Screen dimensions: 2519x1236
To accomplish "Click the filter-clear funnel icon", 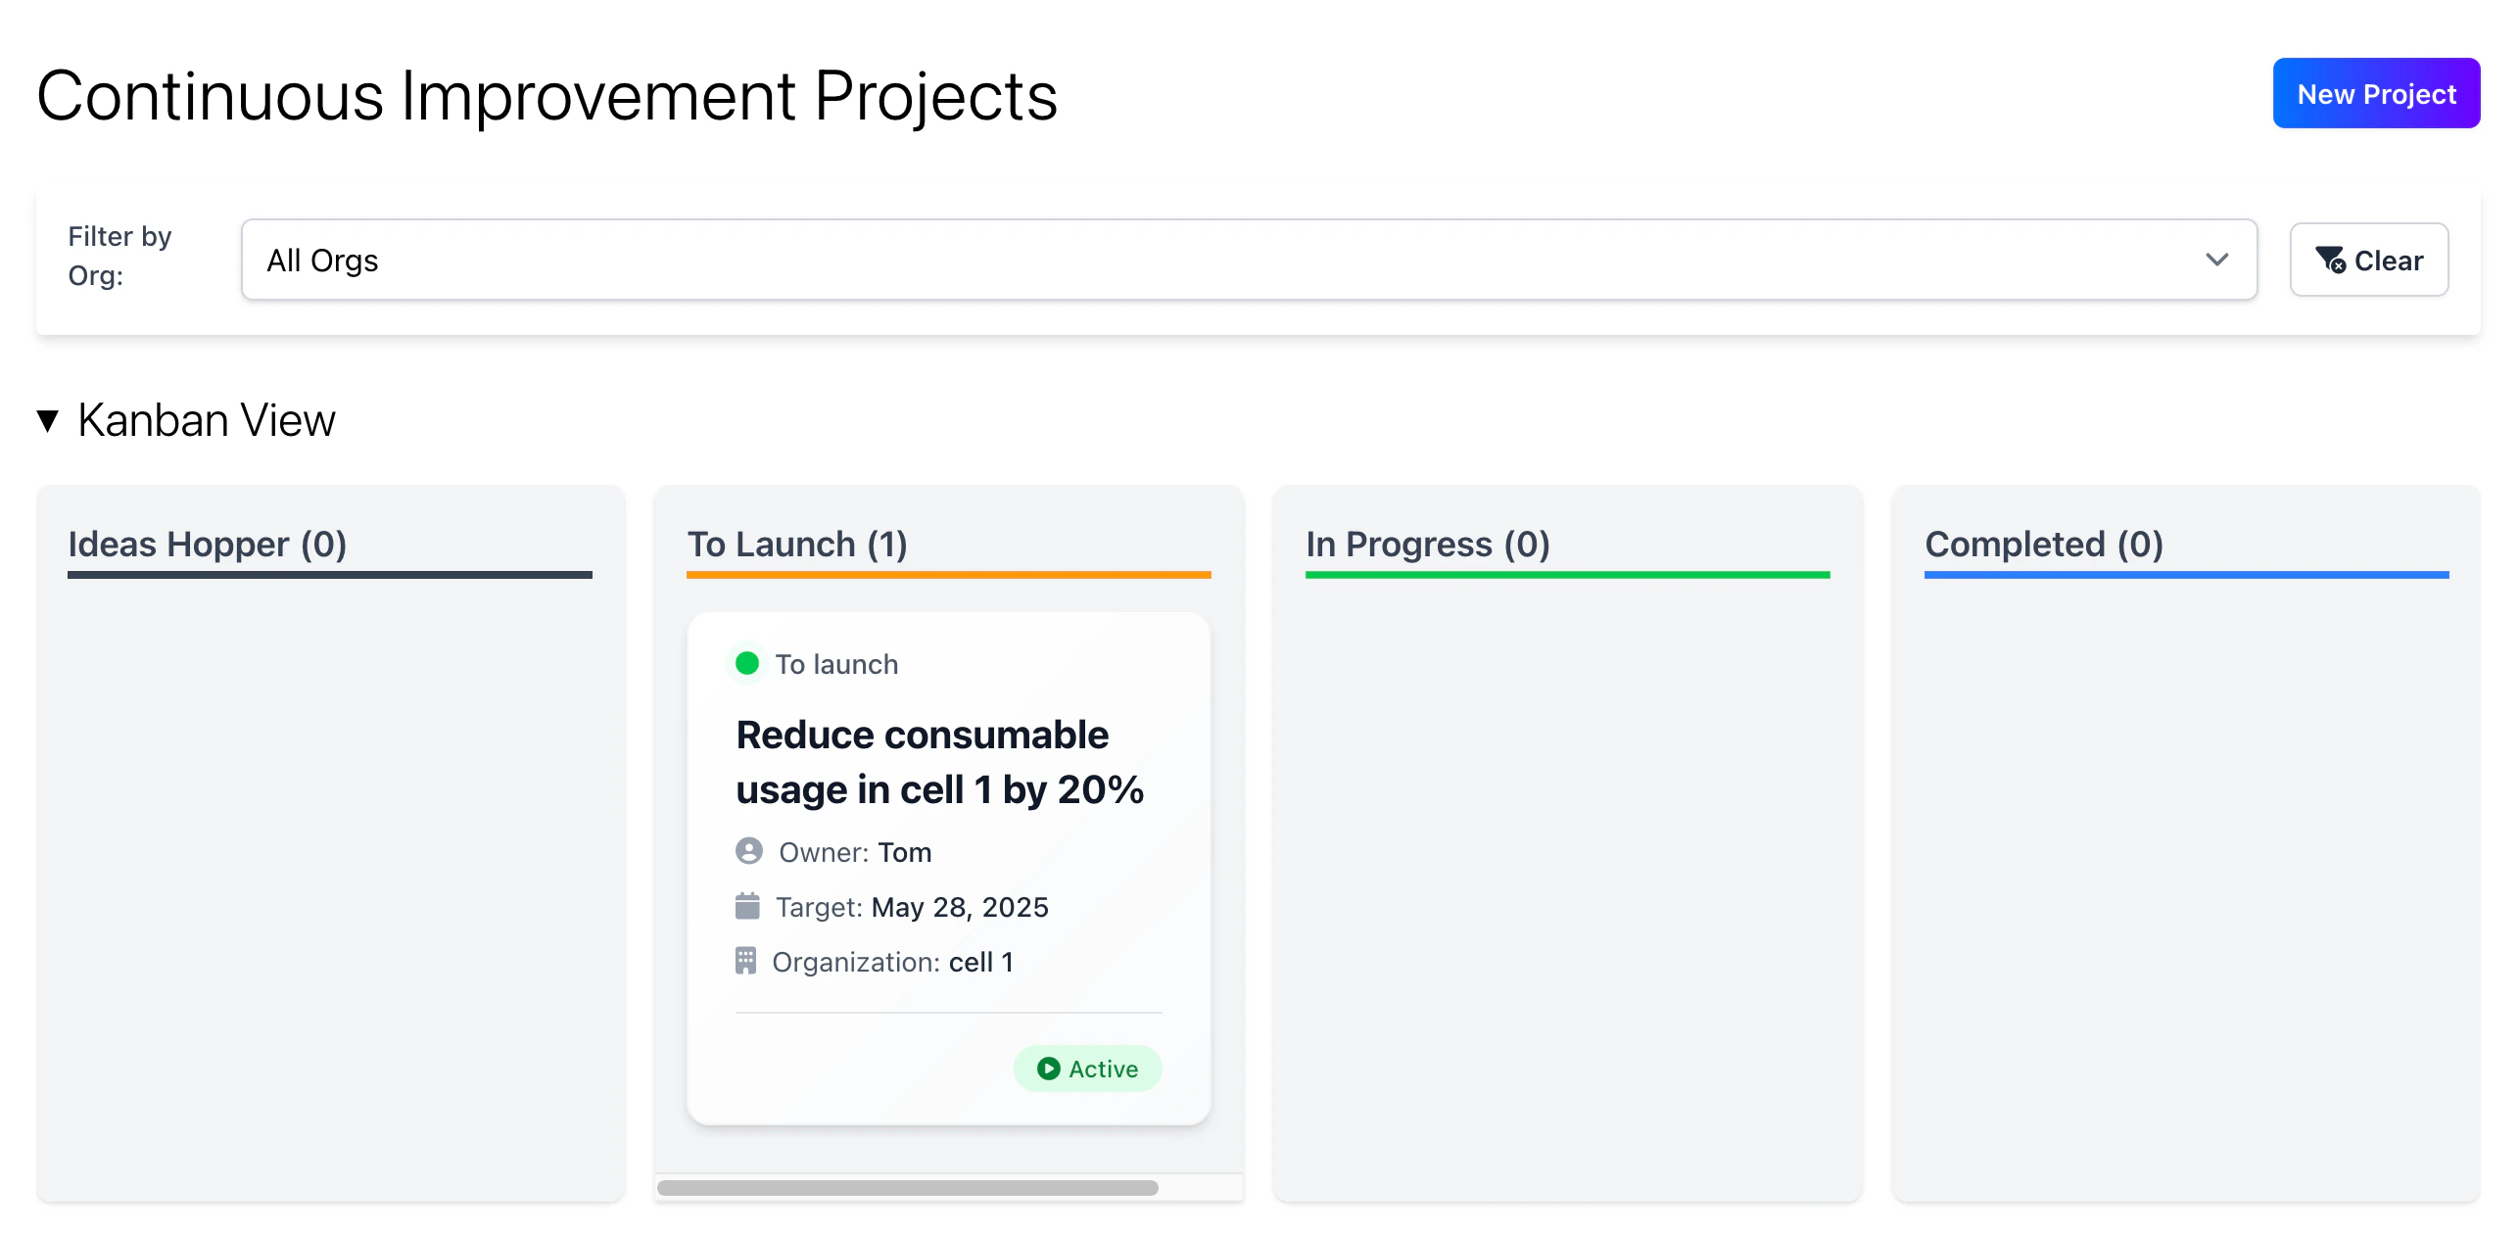I will (x=2330, y=260).
